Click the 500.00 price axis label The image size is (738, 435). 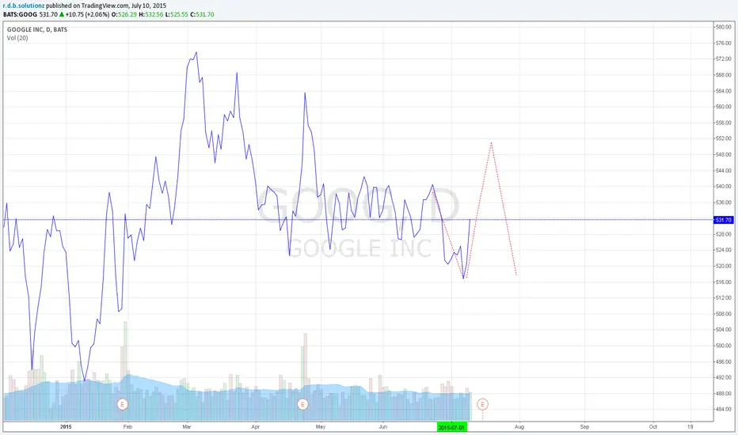724,346
